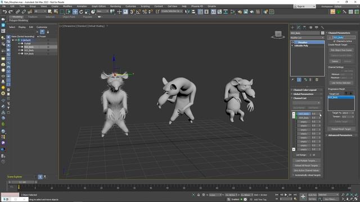Open the Hierarchy command panel tab
Screen dimensions: 360x202
pyautogui.click(x=304, y=27)
